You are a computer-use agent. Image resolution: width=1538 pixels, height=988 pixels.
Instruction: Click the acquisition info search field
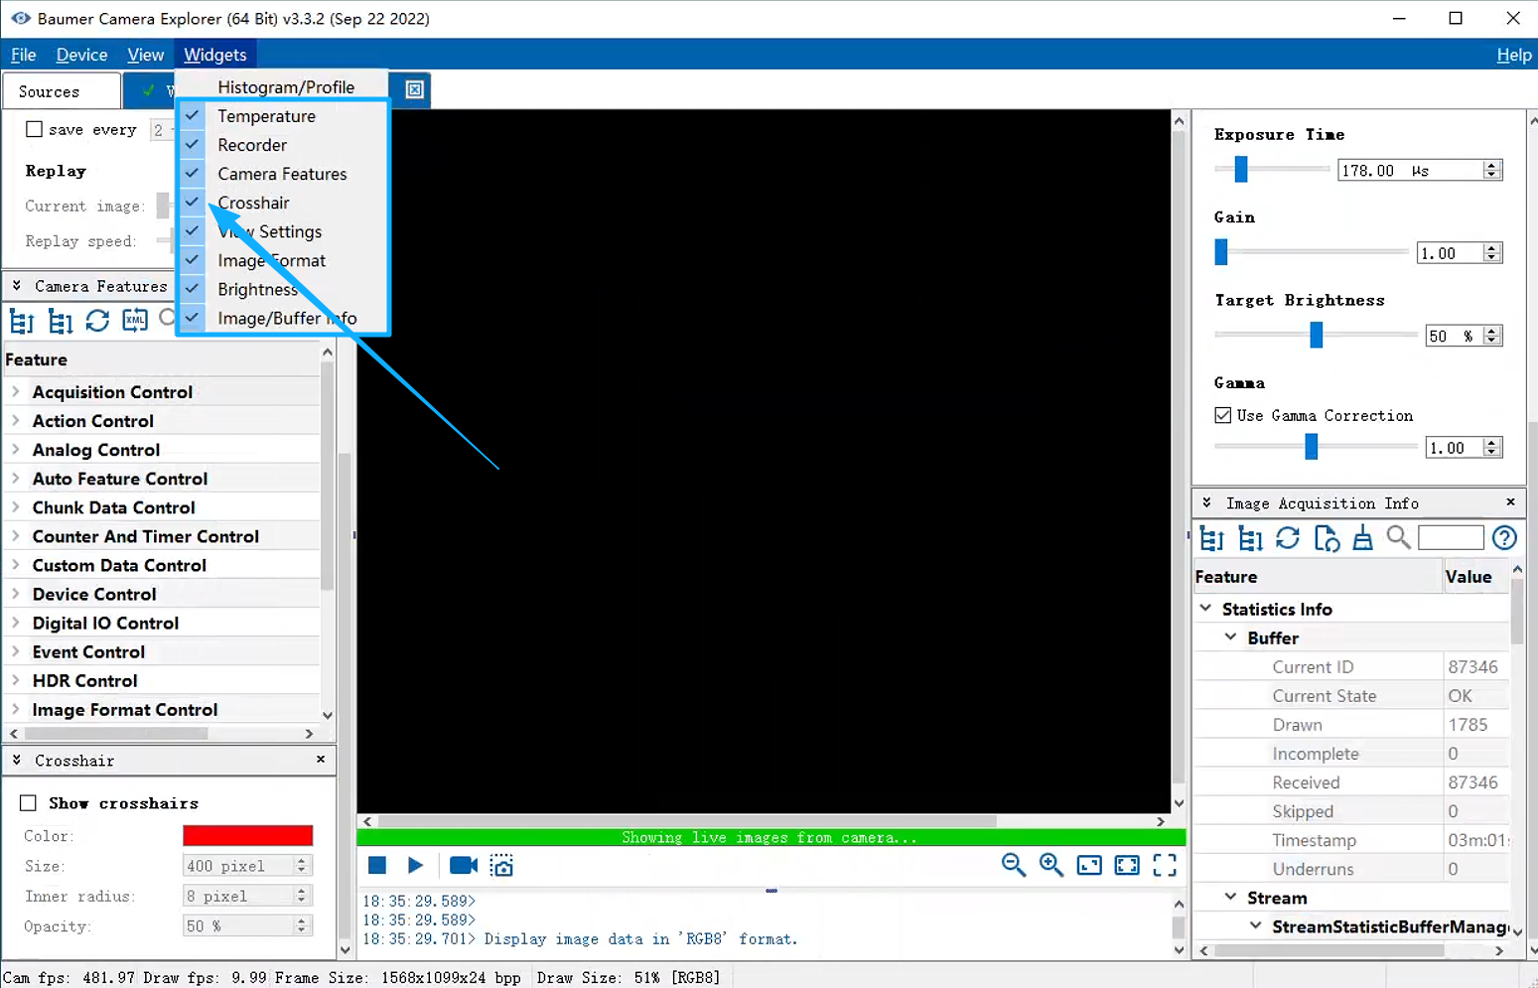pyautogui.click(x=1451, y=537)
